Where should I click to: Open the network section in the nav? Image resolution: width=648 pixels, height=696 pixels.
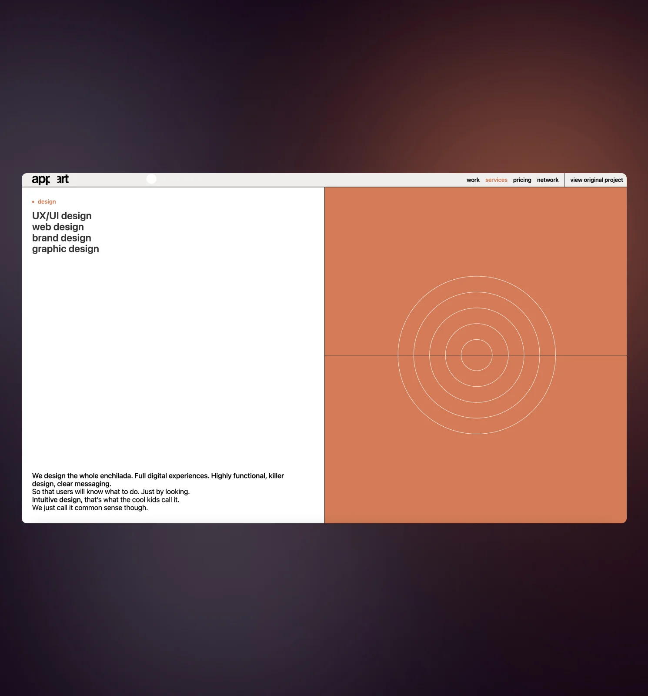tap(548, 180)
